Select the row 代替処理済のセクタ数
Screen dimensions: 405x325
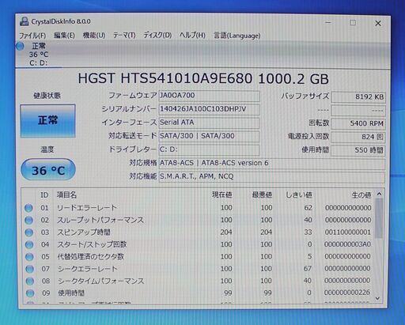[199, 257]
